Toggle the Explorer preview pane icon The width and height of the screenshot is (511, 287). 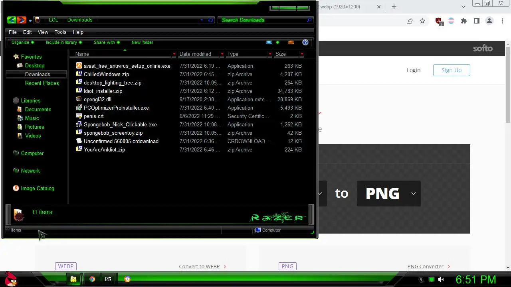[x=291, y=42]
